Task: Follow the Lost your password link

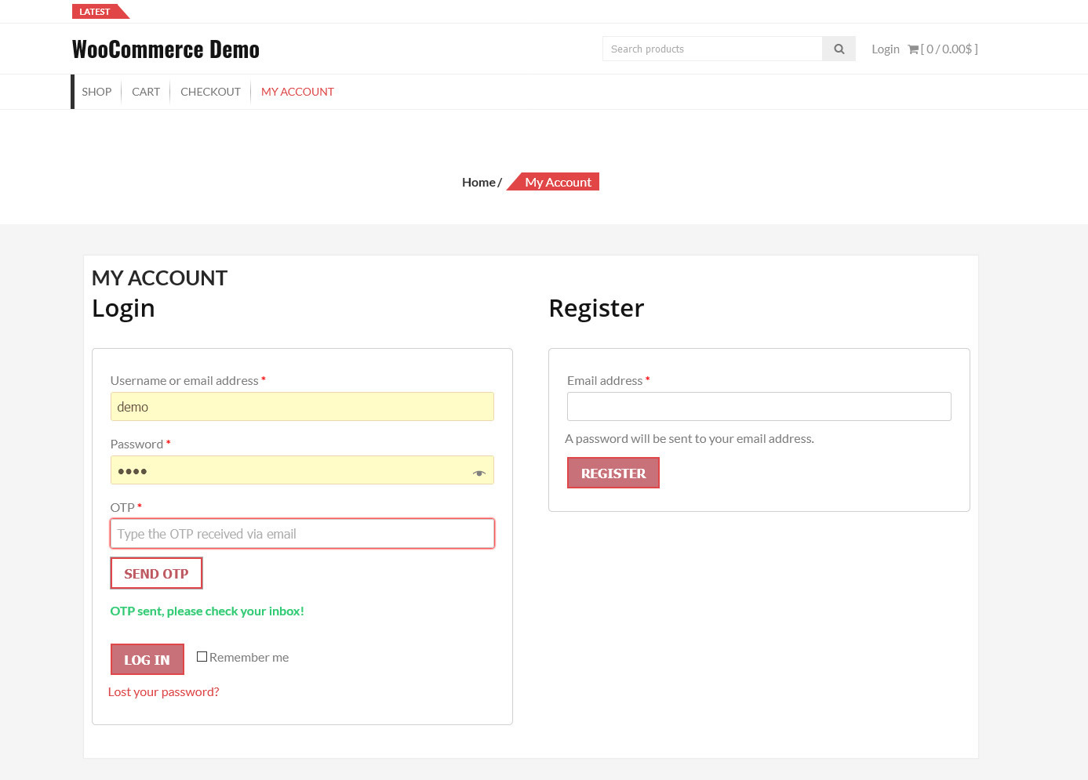Action: [x=164, y=691]
